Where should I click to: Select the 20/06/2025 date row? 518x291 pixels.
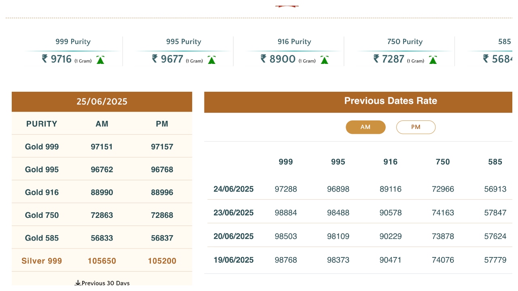pyautogui.click(x=234, y=236)
